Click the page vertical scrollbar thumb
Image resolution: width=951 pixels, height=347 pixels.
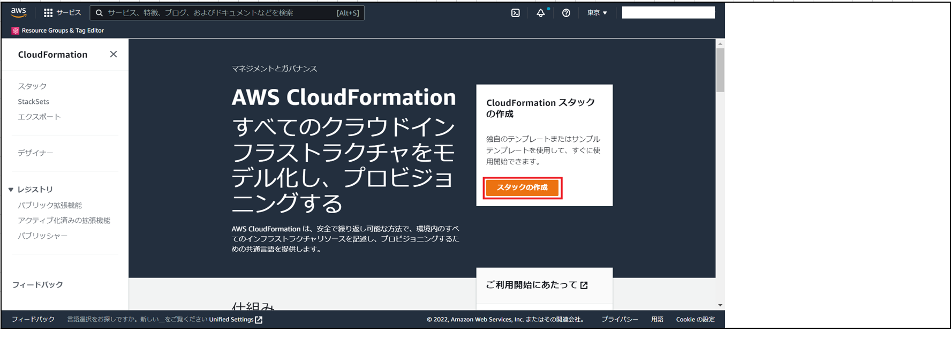point(720,70)
